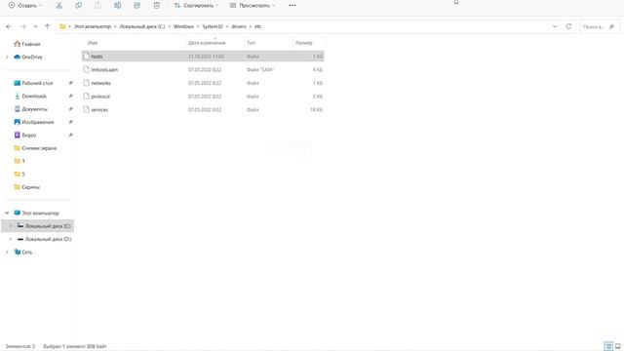
Task: Click Windows in the address breadcrumb
Action: click(183, 26)
